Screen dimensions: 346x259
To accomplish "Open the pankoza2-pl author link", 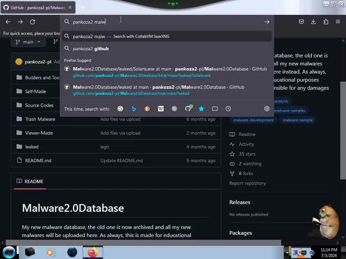I will pos(38,62).
